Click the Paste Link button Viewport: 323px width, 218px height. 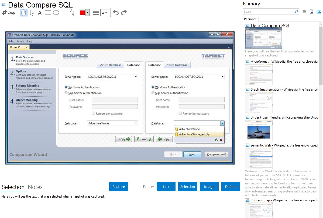point(166,187)
